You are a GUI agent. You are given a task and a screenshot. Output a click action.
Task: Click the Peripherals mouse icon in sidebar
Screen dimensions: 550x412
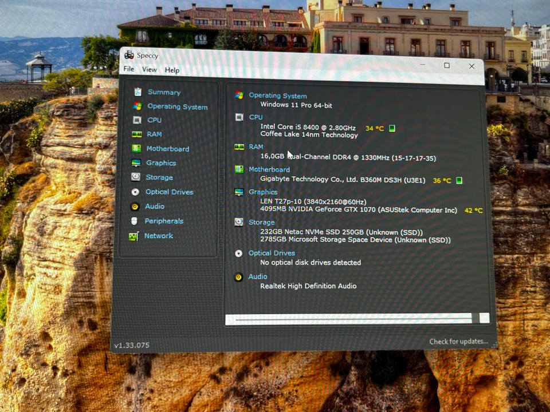[134, 221]
